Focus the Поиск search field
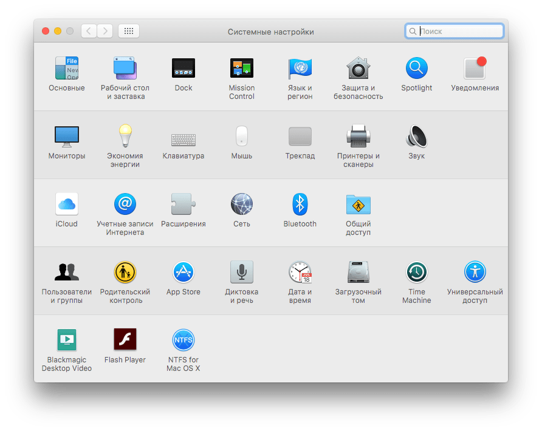Image resolution: width=542 pixels, height=431 pixels. pyautogui.click(x=455, y=31)
